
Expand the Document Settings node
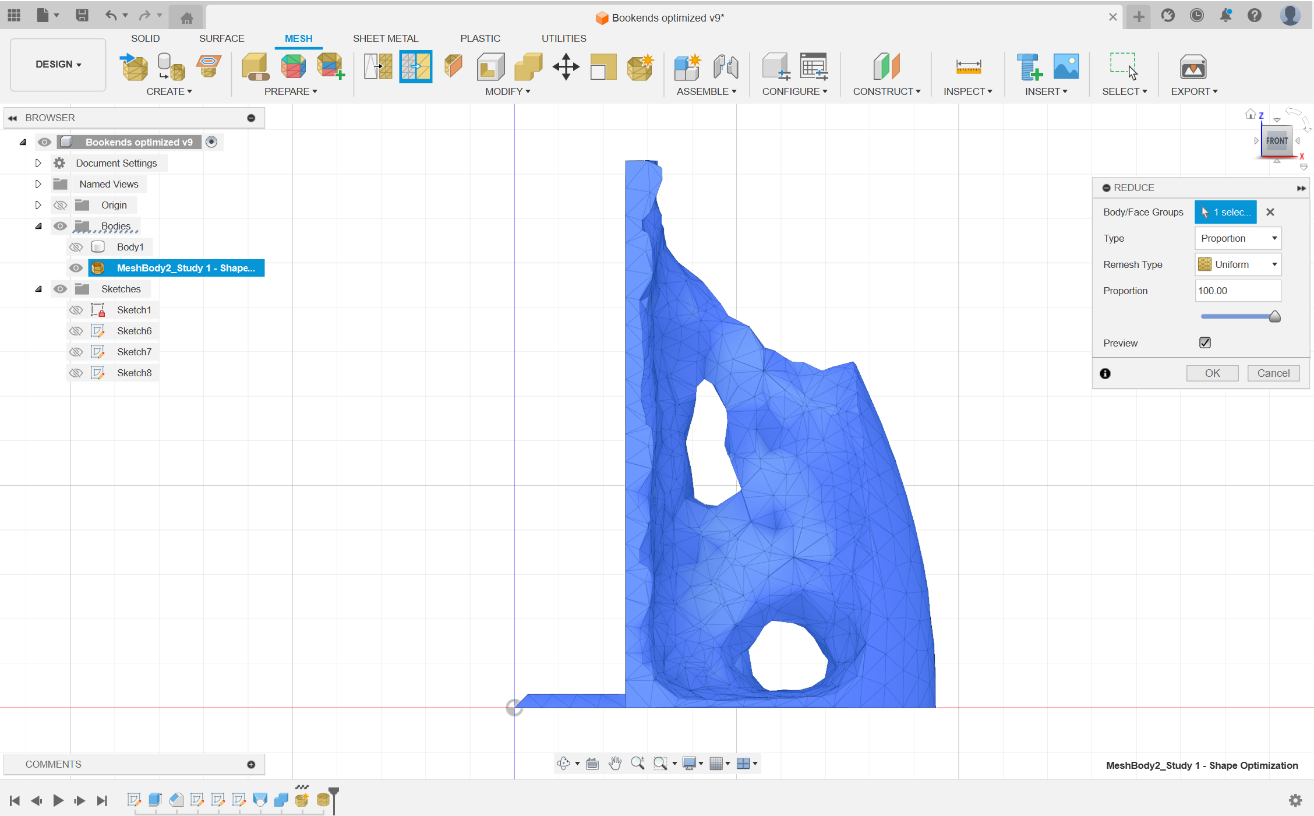(38, 163)
